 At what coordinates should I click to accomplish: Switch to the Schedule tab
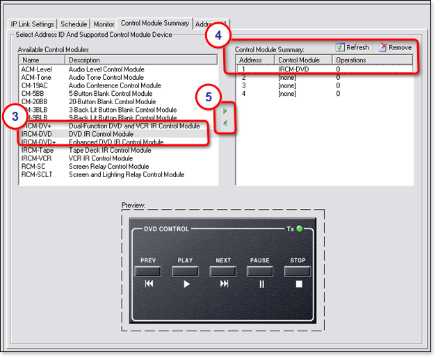[x=74, y=24]
